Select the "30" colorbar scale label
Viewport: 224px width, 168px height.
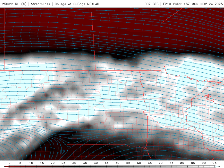tap(74, 163)
